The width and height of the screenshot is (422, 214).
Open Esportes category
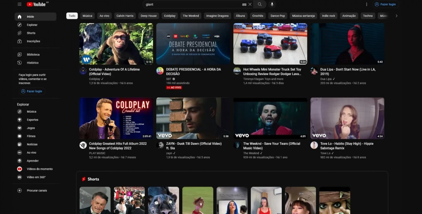(x=35, y=120)
